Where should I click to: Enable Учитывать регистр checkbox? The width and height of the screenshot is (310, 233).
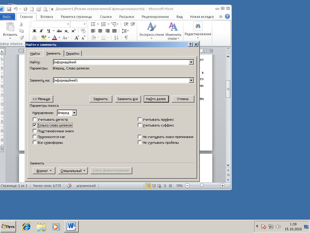point(35,120)
